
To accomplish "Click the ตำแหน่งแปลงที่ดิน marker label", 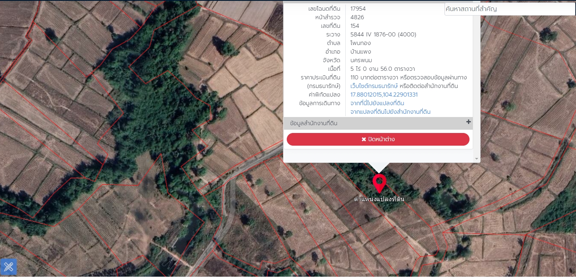I will [x=379, y=199].
